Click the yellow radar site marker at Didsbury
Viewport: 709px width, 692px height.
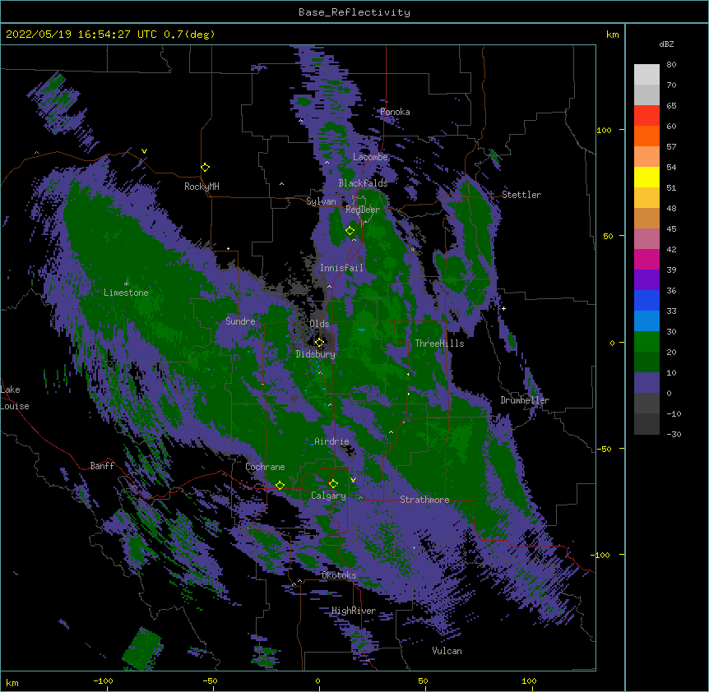[319, 342]
